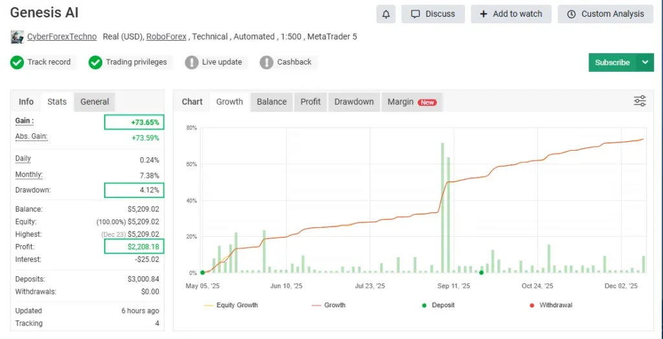Click the tall September growth bar
Viewport: 663px width, 339px height.
[443, 207]
